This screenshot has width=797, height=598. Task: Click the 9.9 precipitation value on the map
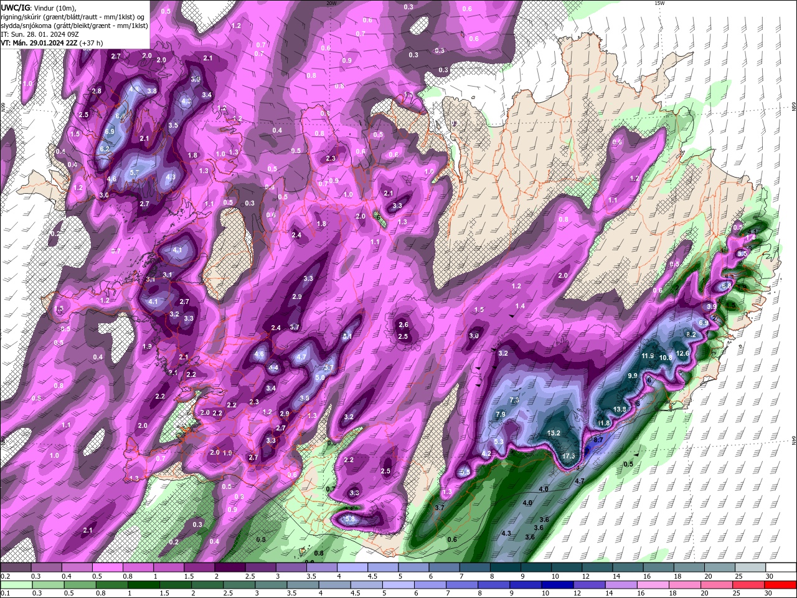633,376
